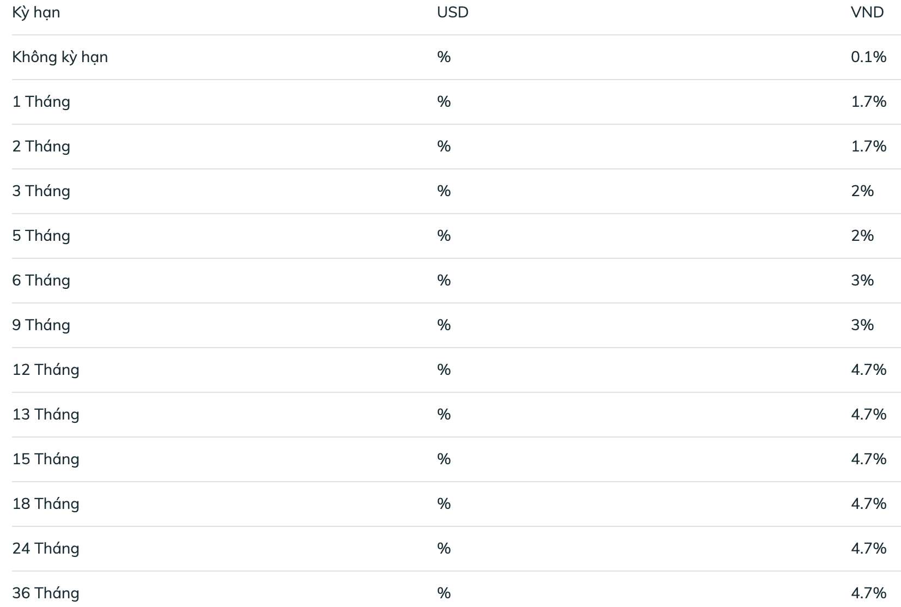The image size is (901, 607).
Task: Click the 4.7% rate for 13 Tháng
Action: [869, 415]
